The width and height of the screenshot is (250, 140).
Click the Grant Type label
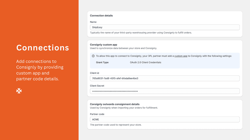pos(102,62)
